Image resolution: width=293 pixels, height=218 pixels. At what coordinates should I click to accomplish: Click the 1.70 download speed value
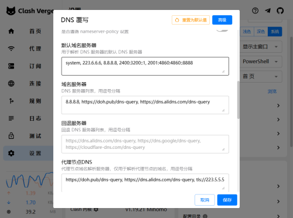[30, 203]
